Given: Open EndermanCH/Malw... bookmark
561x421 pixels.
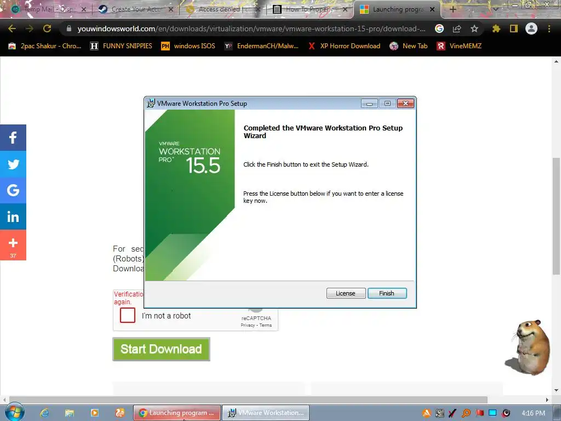Looking at the screenshot, I should tap(261, 46).
